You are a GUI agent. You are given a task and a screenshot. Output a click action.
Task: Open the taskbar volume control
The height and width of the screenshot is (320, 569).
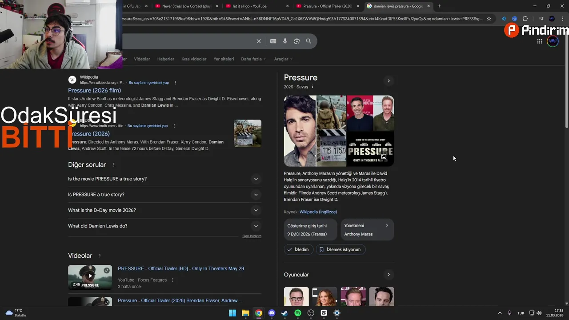point(539,313)
